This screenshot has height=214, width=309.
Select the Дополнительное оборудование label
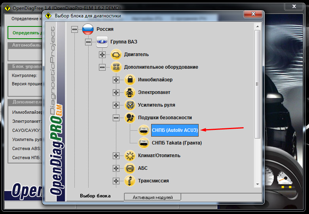pos(161,67)
